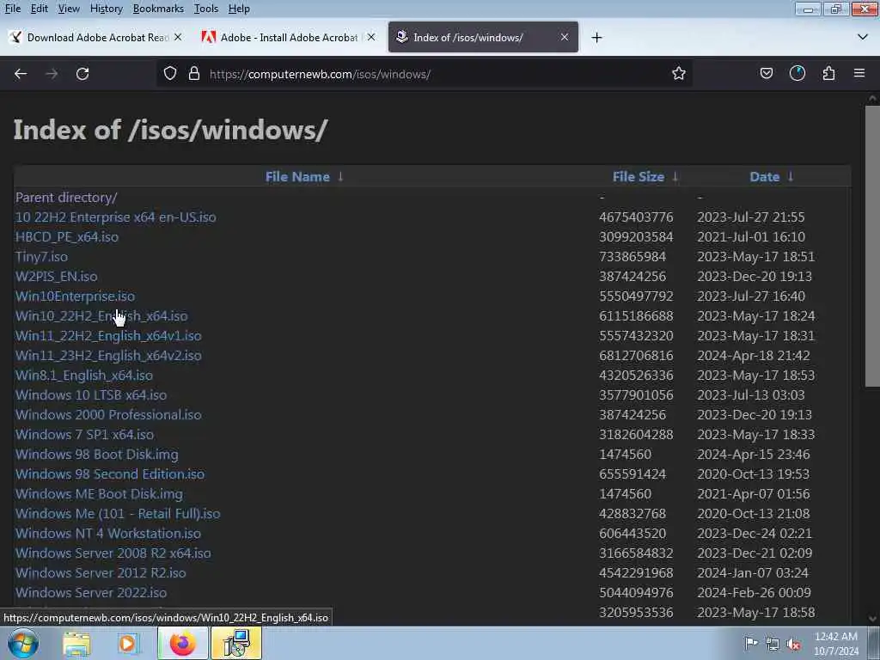This screenshot has height=660, width=880.
Task: Download Windows Server 2008 R2 x64.iso
Action: (x=113, y=553)
